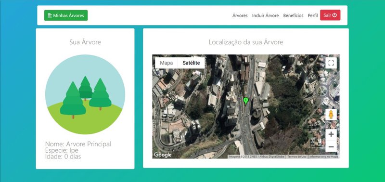Click the power icon in Sair
This screenshot has width=385, height=182.
[x=334, y=15]
